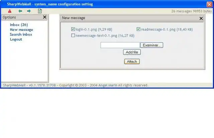Click the login-0.1.png (9,29 KB) label
214x138 pixels.
coord(94,29)
